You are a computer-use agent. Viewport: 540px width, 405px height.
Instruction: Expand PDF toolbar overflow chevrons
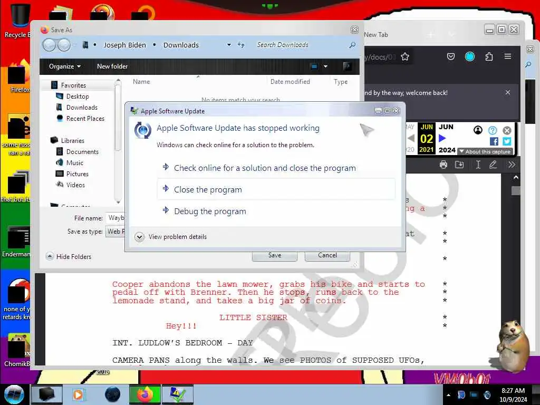pos(512,165)
